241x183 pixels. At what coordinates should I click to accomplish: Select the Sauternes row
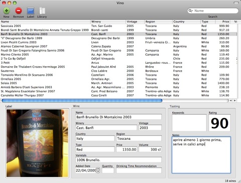(118, 71)
